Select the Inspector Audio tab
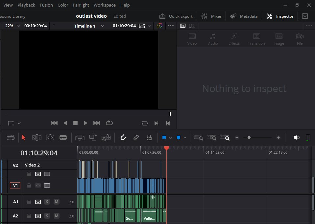The height and width of the screenshot is (224, 315). 213,39
